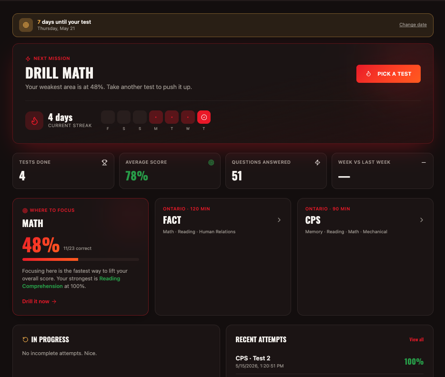Viewport: 445px width, 377px height.
Task: Expand the FACT test card chevron
Action: click(x=279, y=220)
